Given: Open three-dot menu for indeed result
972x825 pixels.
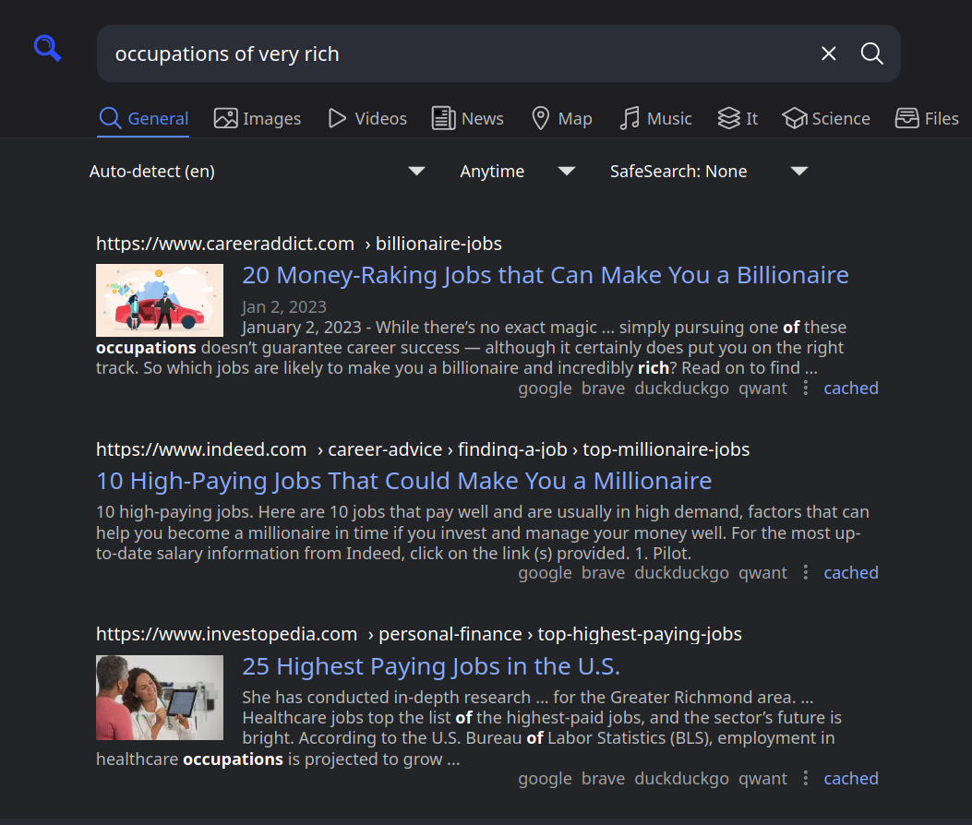Looking at the screenshot, I should [805, 573].
